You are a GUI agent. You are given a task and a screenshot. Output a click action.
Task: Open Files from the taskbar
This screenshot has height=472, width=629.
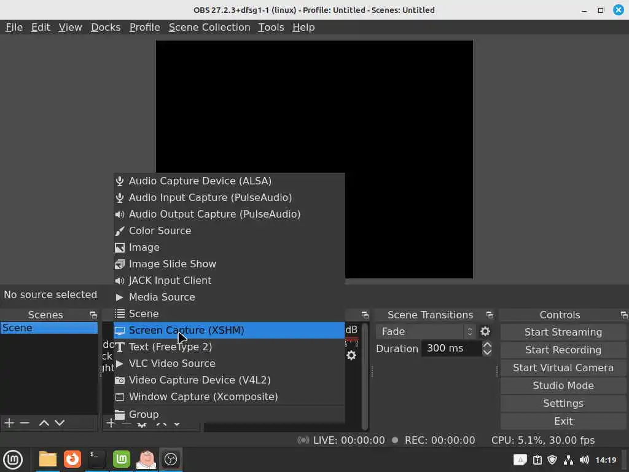point(47,460)
